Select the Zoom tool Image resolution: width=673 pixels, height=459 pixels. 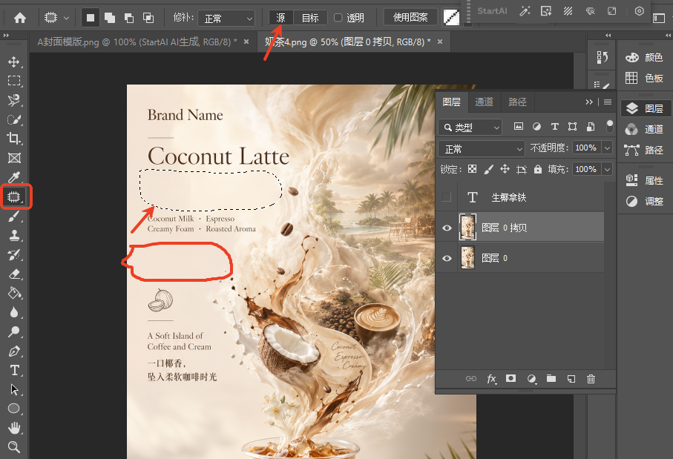tap(14, 447)
